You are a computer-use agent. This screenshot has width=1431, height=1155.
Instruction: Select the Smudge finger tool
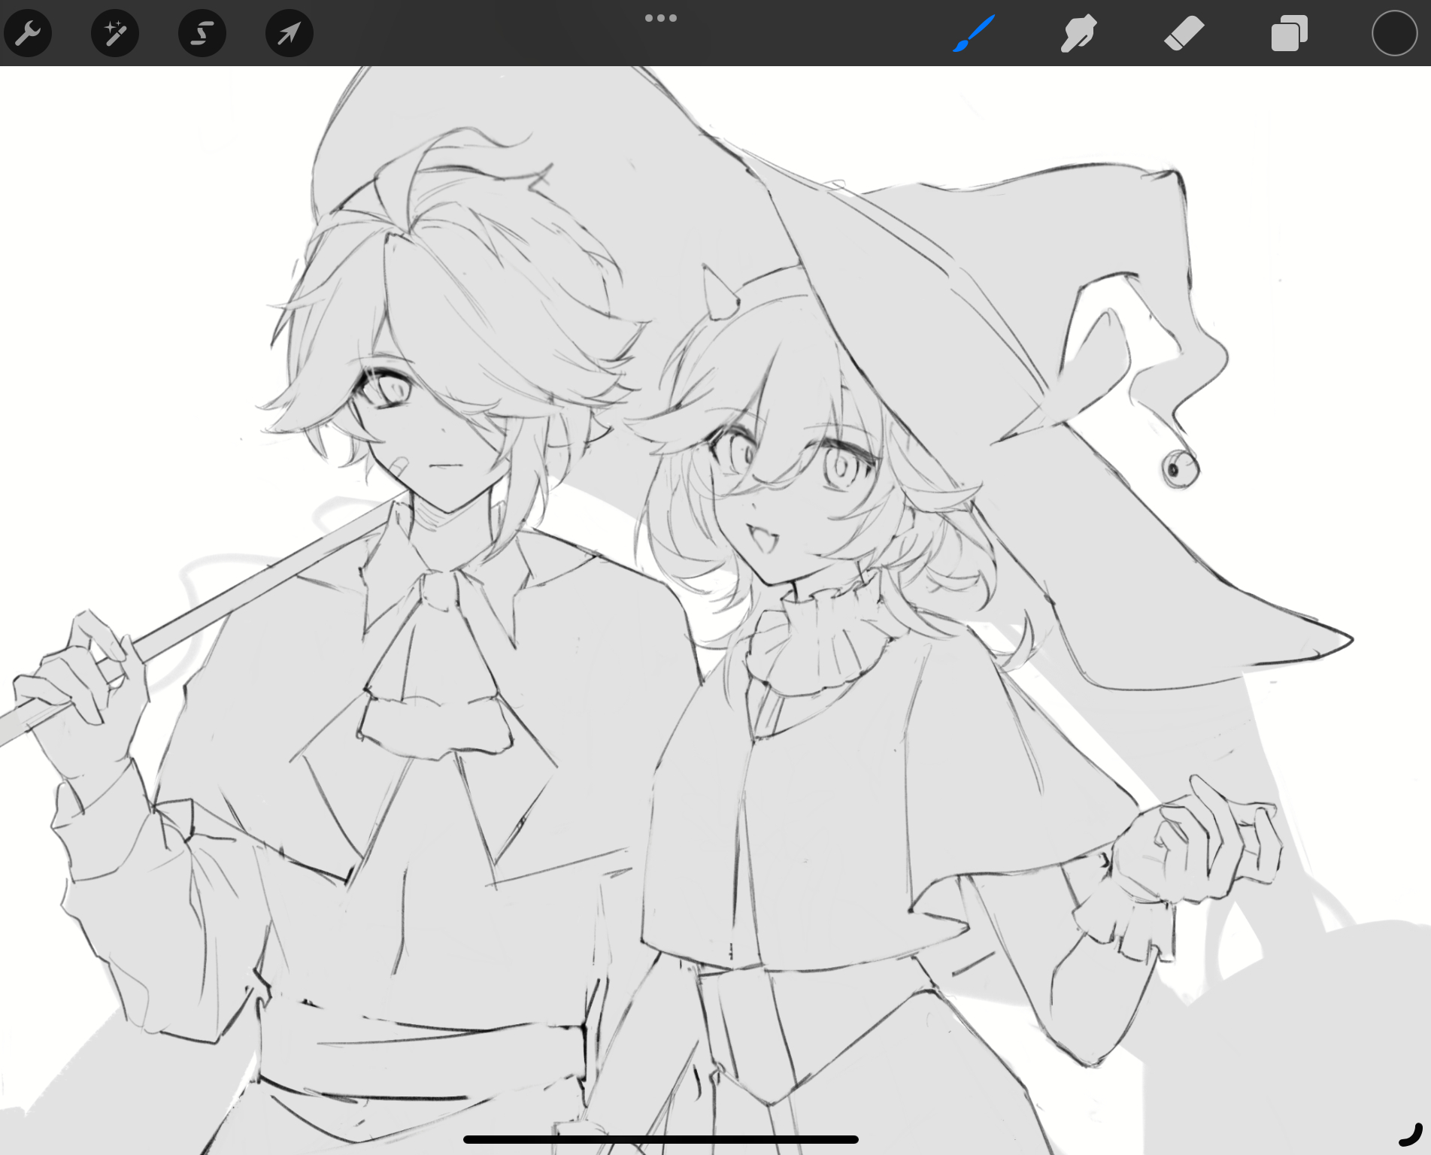pos(1078,34)
